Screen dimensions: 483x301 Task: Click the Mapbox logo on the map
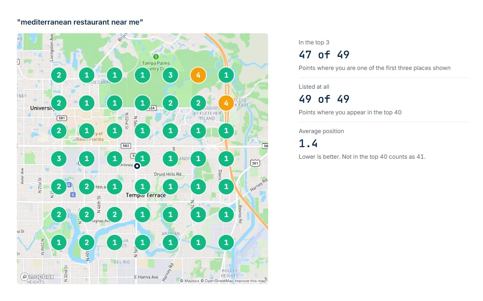[37, 277]
